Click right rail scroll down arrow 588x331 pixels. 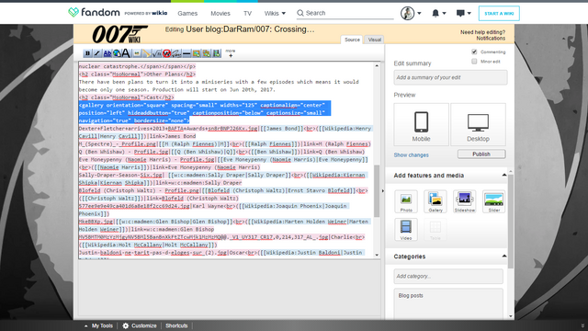[511, 316]
